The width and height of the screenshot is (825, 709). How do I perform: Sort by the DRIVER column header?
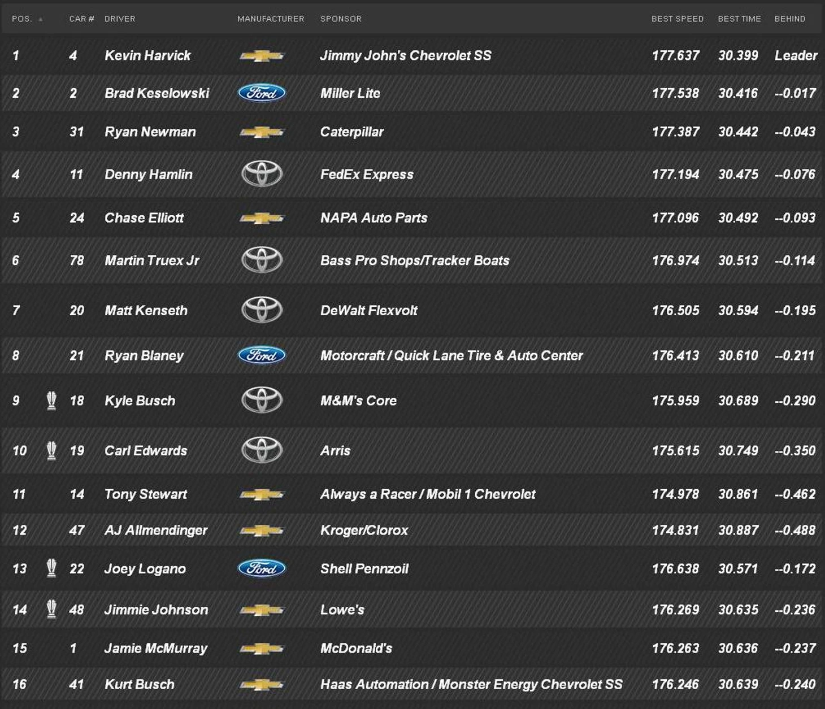120,19
